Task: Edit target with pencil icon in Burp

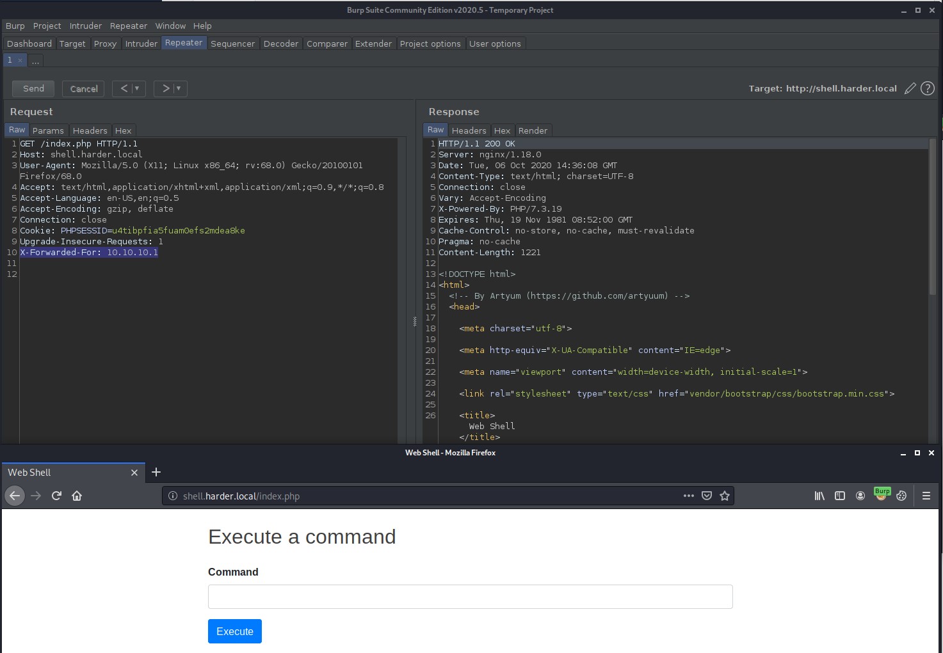Action: click(910, 89)
